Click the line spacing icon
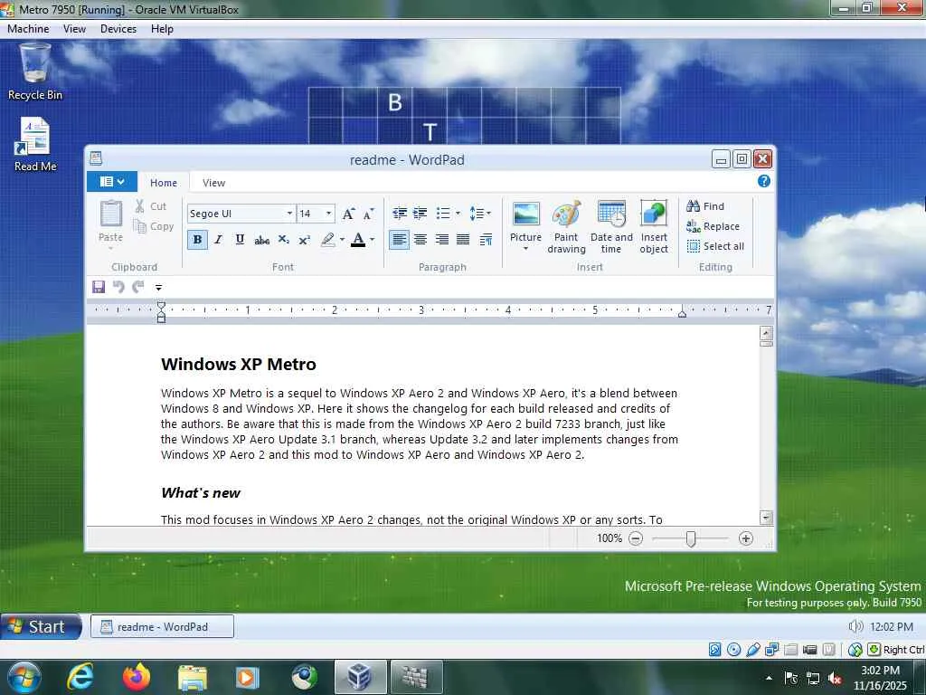This screenshot has width=926, height=695. click(477, 213)
